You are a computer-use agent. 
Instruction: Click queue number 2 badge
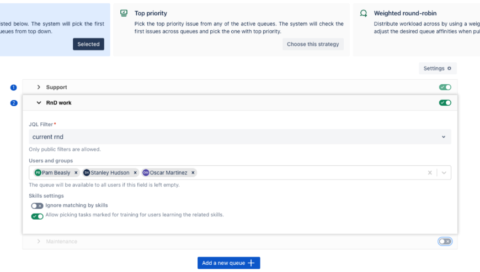[x=14, y=103]
